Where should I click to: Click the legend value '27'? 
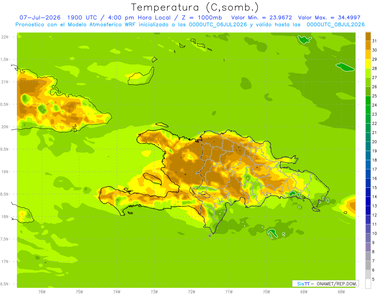[374, 78]
